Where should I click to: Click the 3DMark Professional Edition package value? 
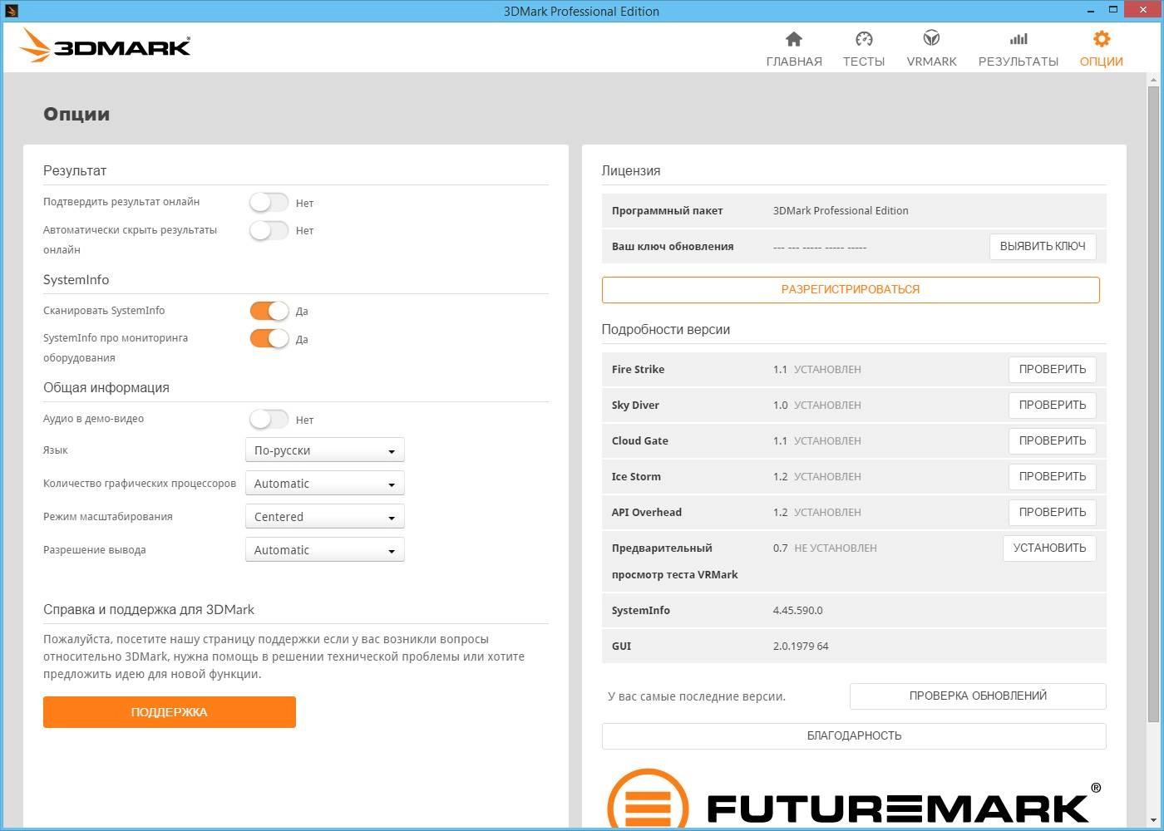[x=841, y=210]
